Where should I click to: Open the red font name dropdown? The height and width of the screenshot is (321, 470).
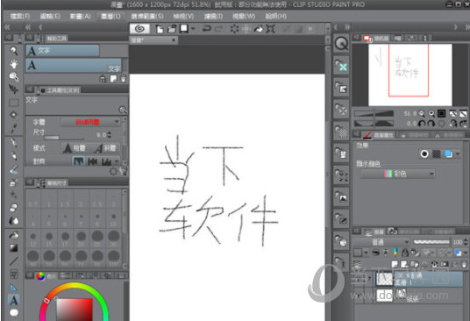(x=90, y=122)
